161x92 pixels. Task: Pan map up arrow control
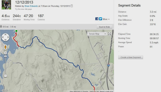coord(6,35)
